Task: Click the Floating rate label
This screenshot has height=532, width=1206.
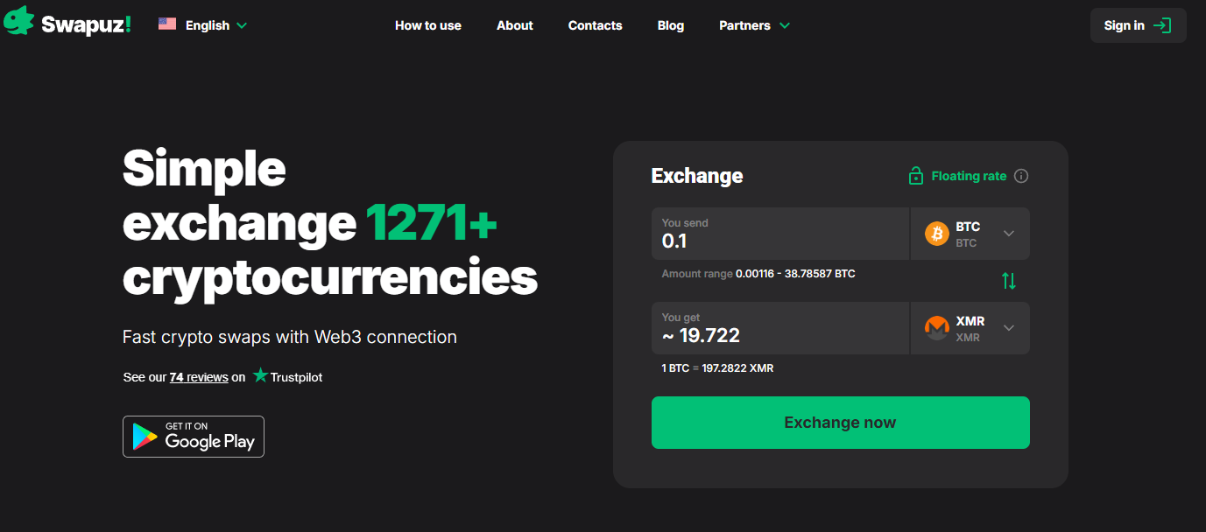Action: coord(969,176)
